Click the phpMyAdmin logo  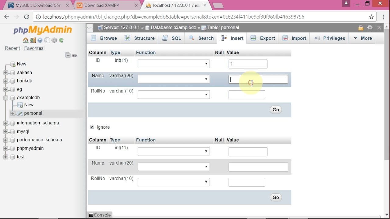click(x=43, y=30)
